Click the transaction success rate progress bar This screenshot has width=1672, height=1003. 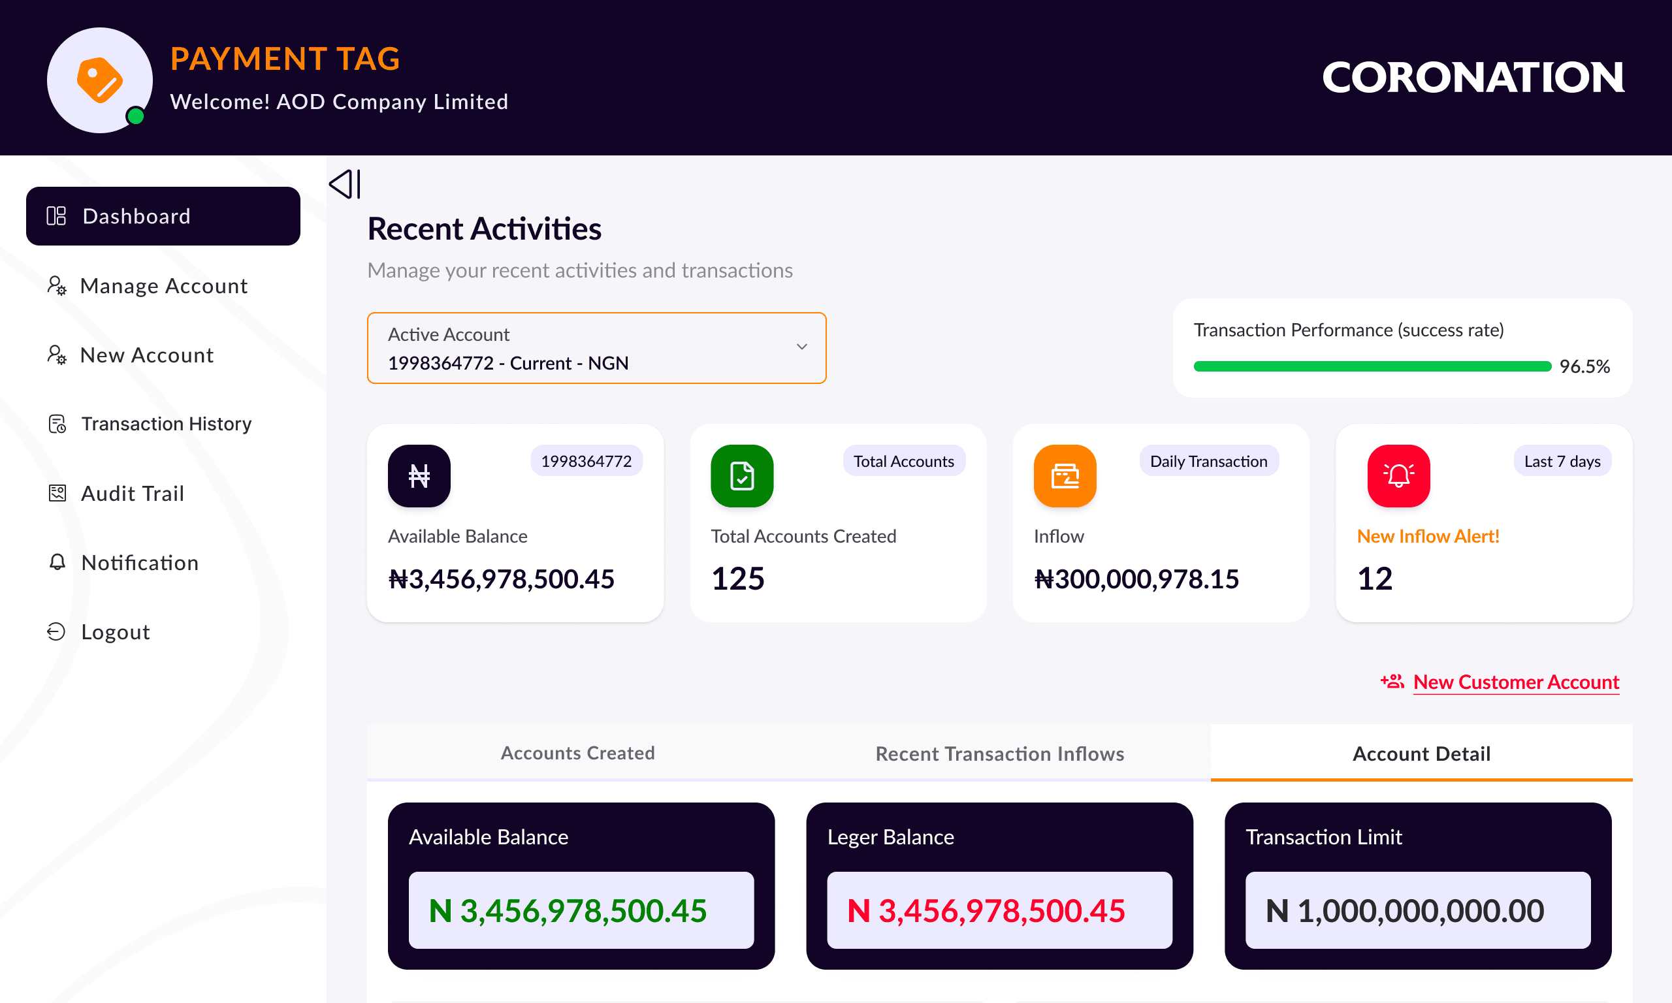click(x=1372, y=366)
